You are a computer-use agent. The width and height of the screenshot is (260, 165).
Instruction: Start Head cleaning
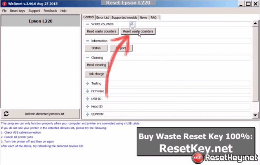[x=96, y=65]
